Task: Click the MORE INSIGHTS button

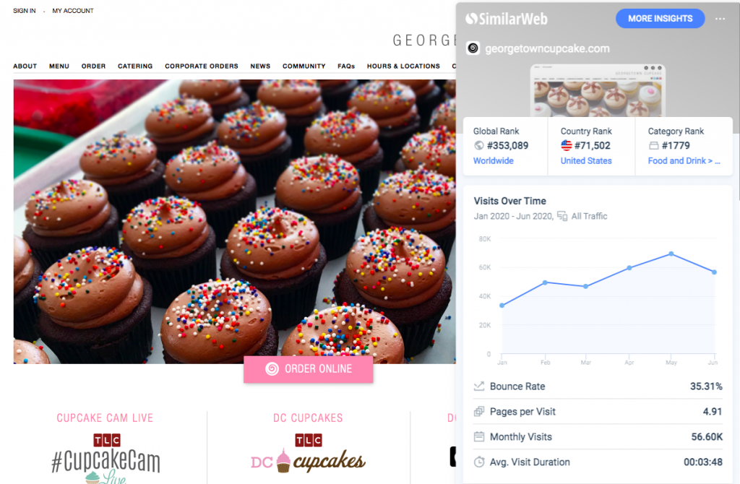Action: pyautogui.click(x=660, y=18)
